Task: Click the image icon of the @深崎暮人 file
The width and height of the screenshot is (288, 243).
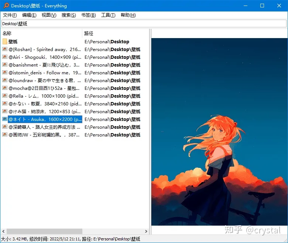Action: (x=5, y=127)
